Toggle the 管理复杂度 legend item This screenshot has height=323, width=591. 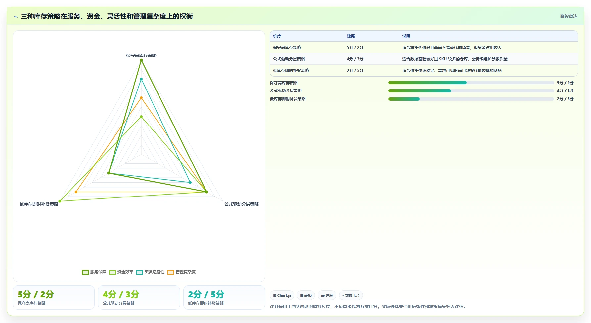pyautogui.click(x=181, y=272)
